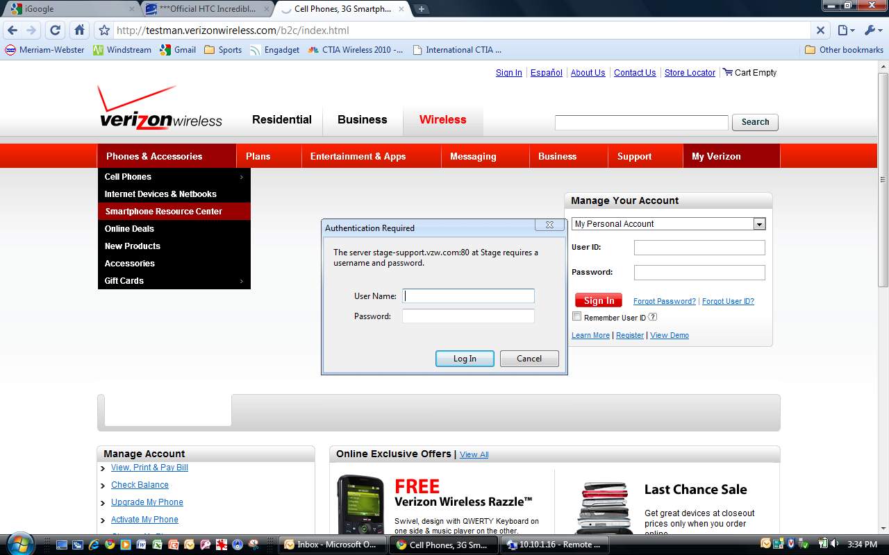Close the Official HTC Incredible tab

point(267,9)
